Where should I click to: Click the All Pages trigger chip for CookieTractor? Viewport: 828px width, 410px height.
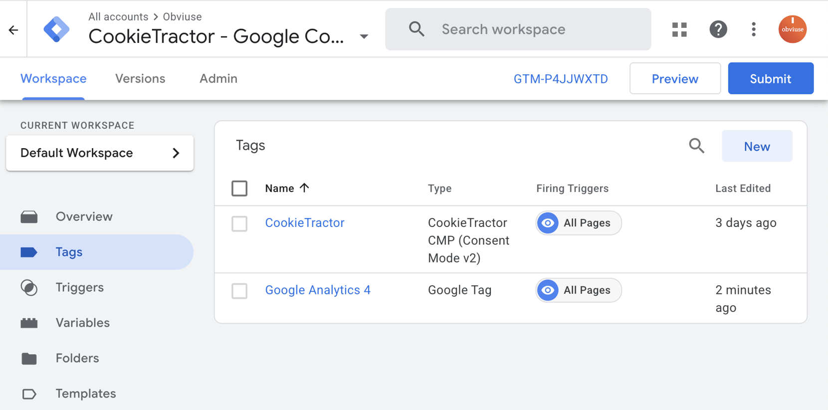(x=579, y=223)
